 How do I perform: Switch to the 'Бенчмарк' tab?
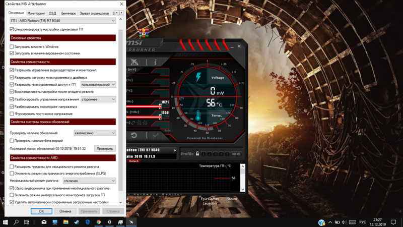[69, 13]
